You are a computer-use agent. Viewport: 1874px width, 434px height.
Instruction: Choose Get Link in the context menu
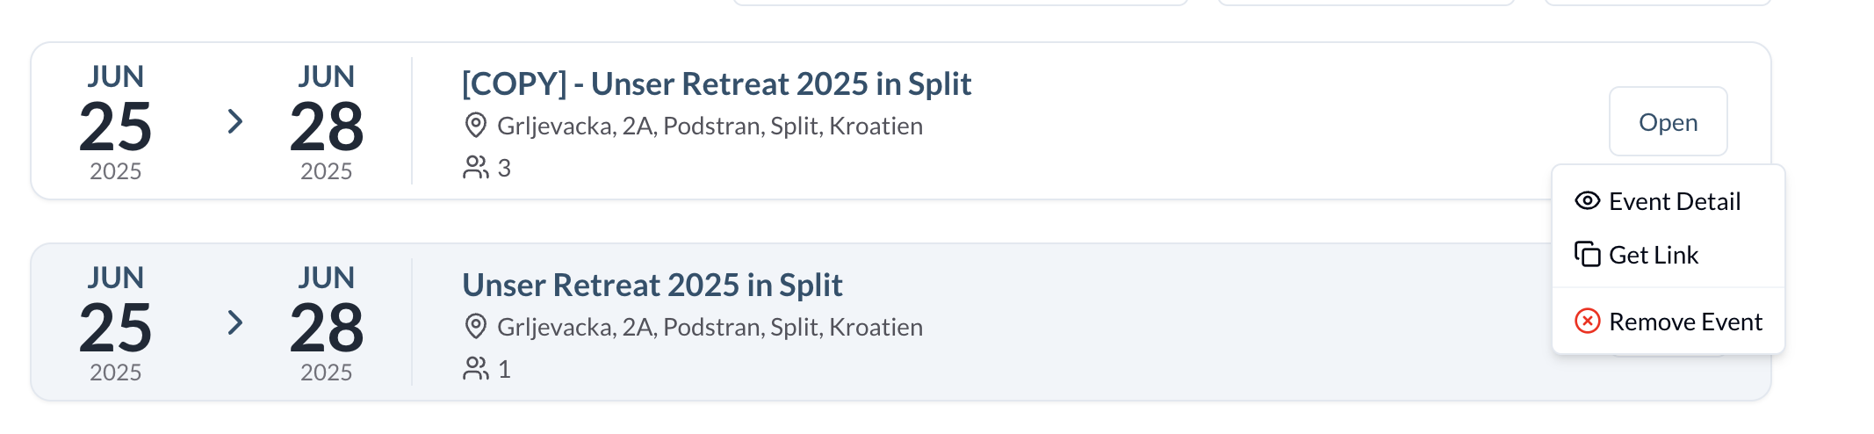(1654, 256)
